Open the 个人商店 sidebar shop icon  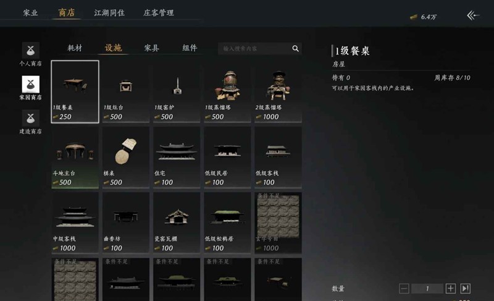pyautogui.click(x=30, y=51)
